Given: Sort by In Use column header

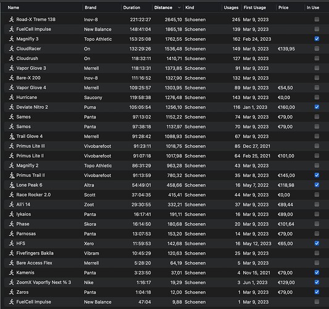Looking at the screenshot, I should [x=313, y=7].
